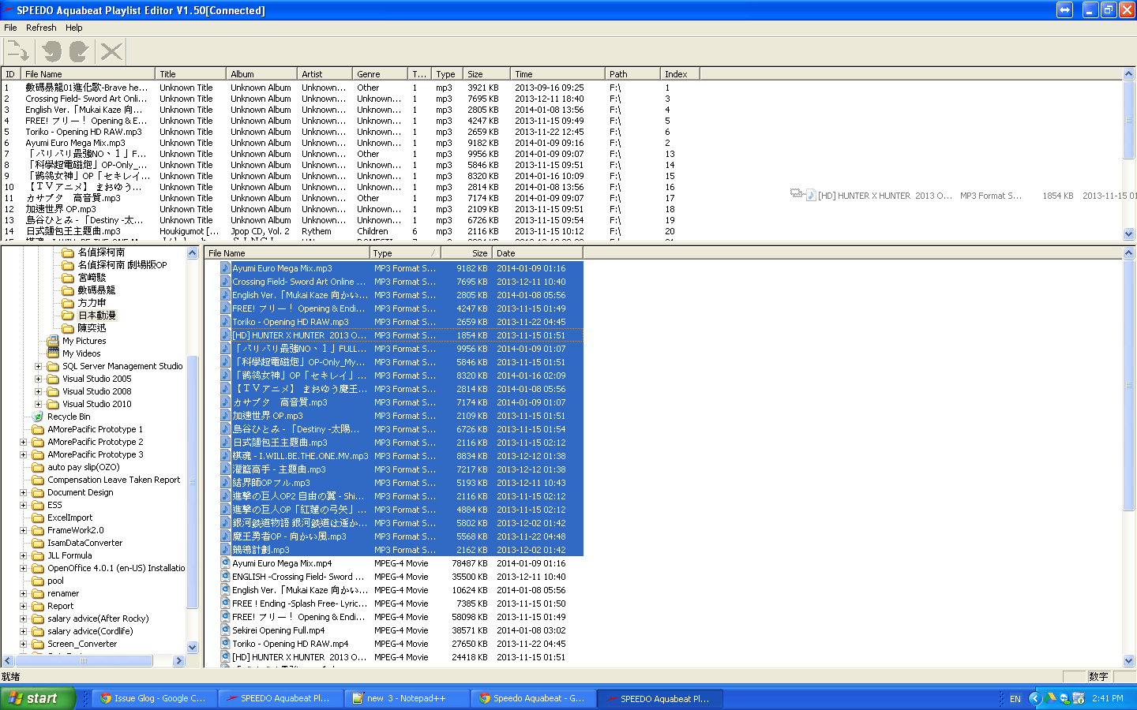Viewport: 1137px width, 710px height.
Task: Click the update notification tray icon
Action: pos(1078,698)
